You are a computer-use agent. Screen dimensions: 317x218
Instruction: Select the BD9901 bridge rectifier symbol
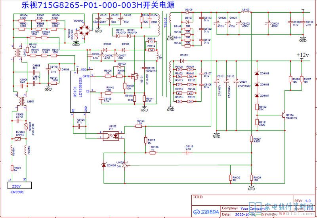pyautogui.click(x=84, y=30)
